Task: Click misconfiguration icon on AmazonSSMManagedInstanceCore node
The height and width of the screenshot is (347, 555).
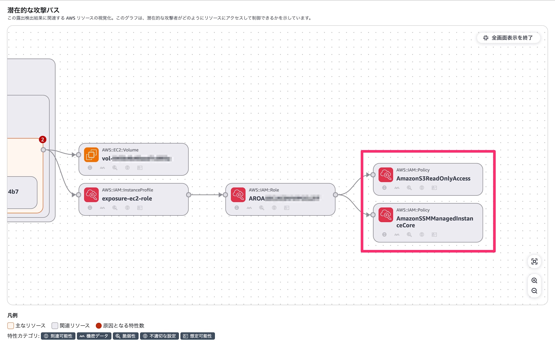Action: (422, 235)
